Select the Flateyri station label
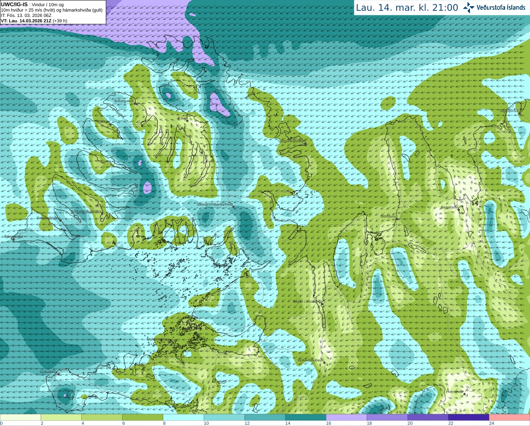 coord(103,122)
